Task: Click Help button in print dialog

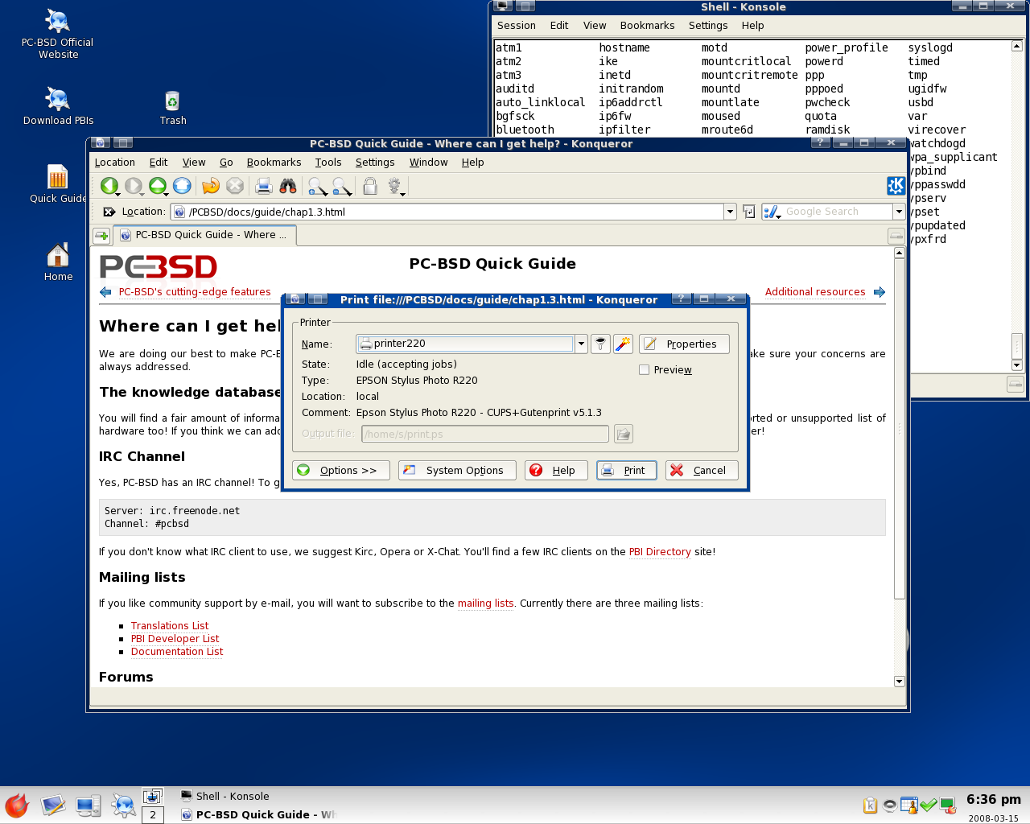Action: click(x=556, y=471)
